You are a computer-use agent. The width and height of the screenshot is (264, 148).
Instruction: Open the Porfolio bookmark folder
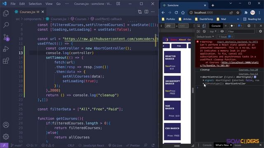pyautogui.click(x=168, y=19)
